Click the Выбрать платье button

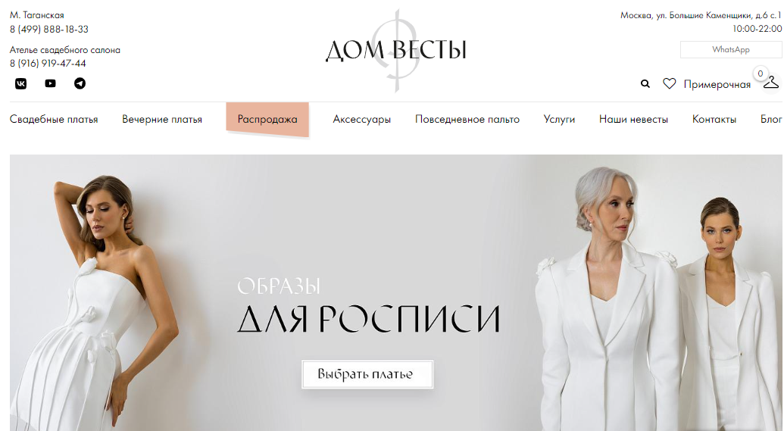367,374
